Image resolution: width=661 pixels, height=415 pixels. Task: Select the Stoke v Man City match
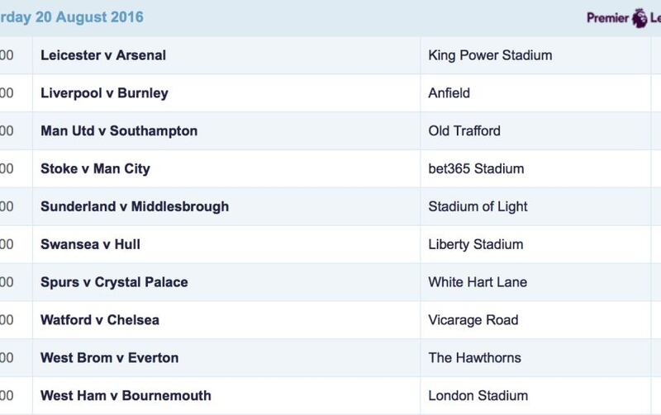95,169
